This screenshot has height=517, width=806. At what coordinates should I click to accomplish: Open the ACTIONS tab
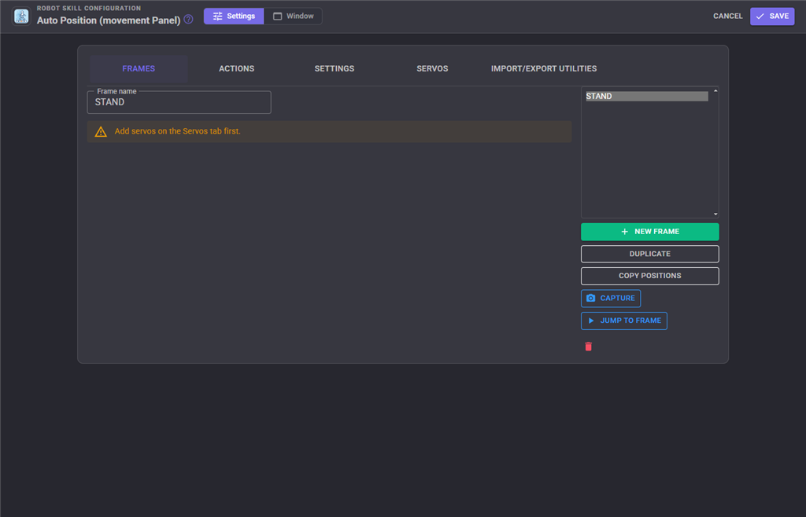236,68
